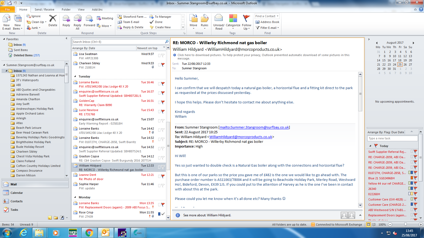
Task: Collapse the Tuesday message group
Action: tap(75, 76)
